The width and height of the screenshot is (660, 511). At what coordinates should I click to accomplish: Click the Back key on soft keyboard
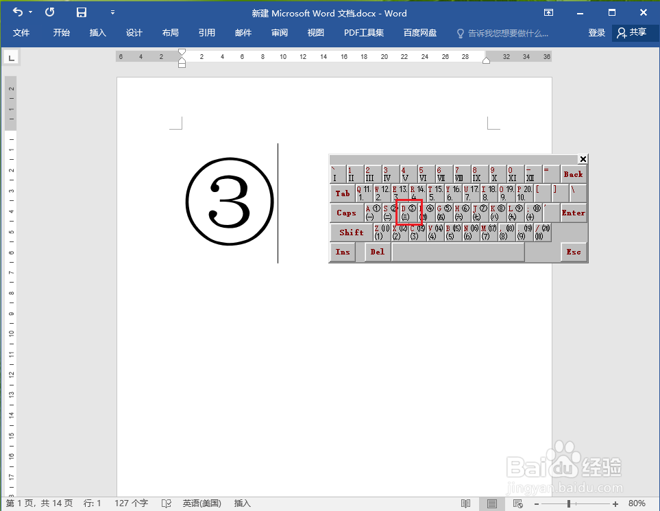573,174
